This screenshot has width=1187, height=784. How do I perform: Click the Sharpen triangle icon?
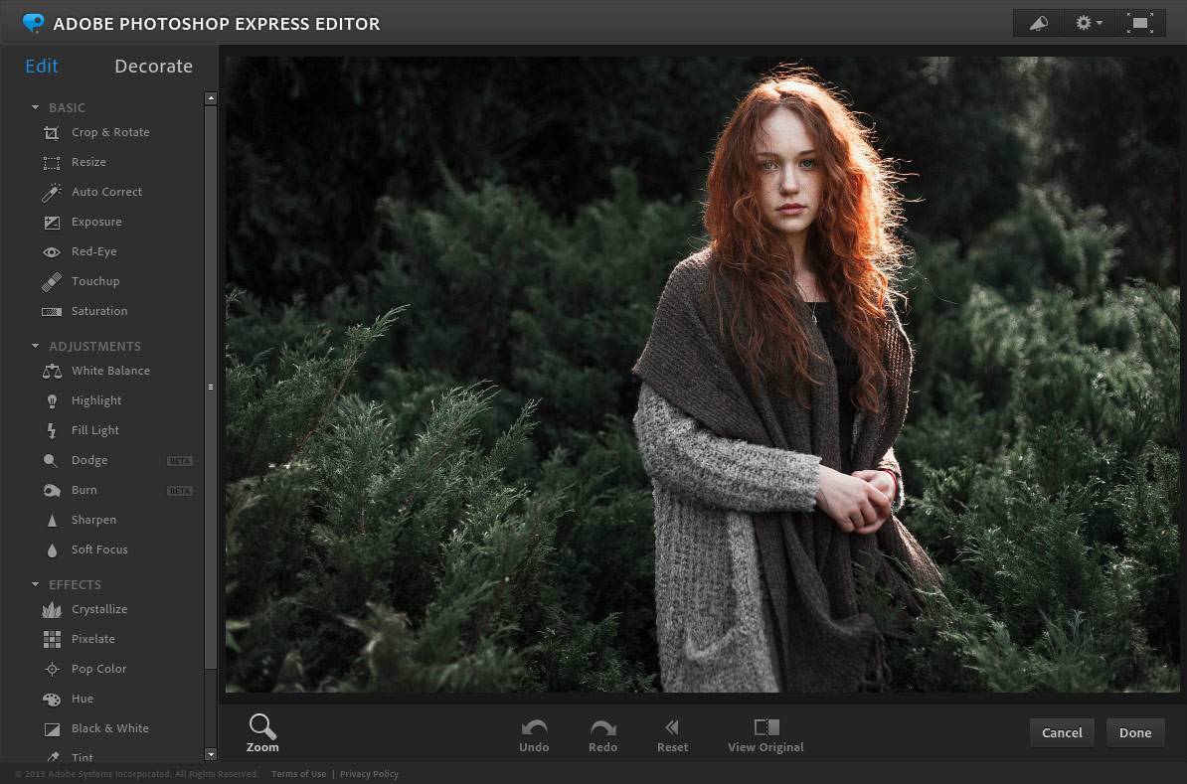click(x=52, y=521)
